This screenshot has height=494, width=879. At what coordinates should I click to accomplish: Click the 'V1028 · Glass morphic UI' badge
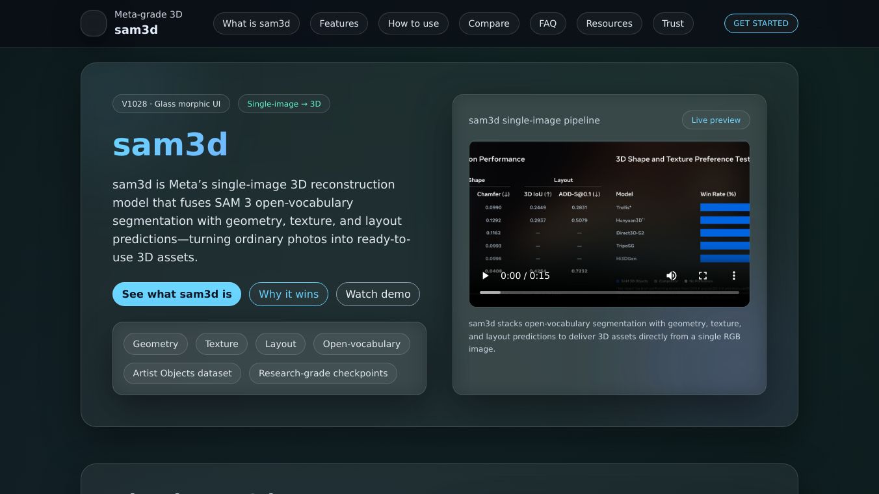click(x=171, y=104)
